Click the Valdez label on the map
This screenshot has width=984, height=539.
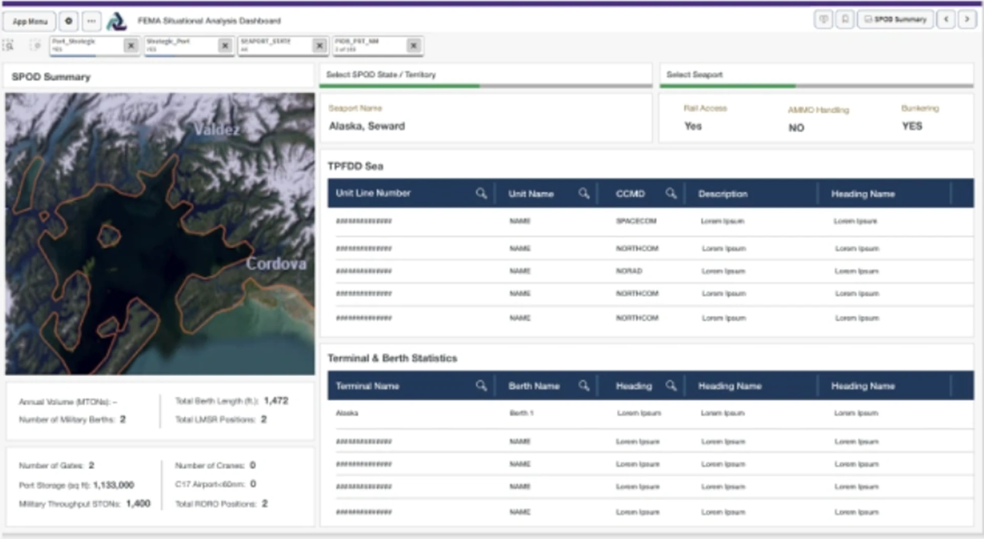[x=216, y=130]
